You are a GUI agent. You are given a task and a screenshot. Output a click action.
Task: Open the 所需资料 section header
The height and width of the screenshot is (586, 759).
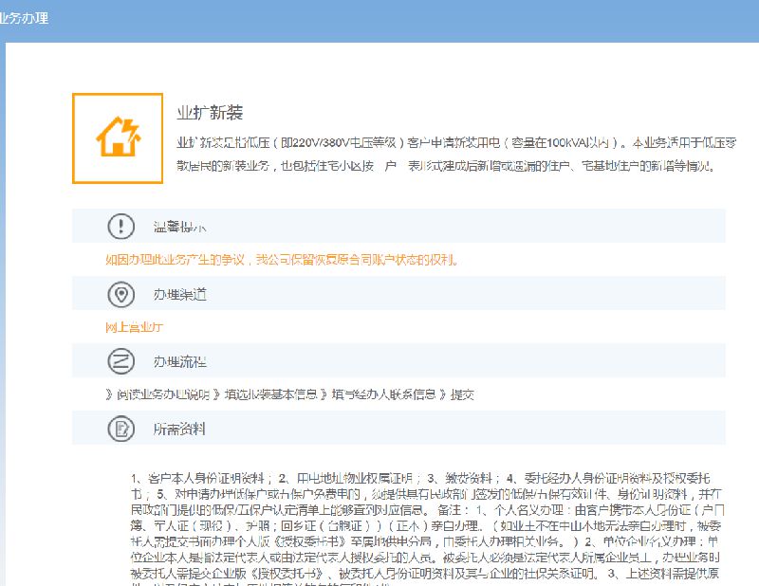coord(180,429)
